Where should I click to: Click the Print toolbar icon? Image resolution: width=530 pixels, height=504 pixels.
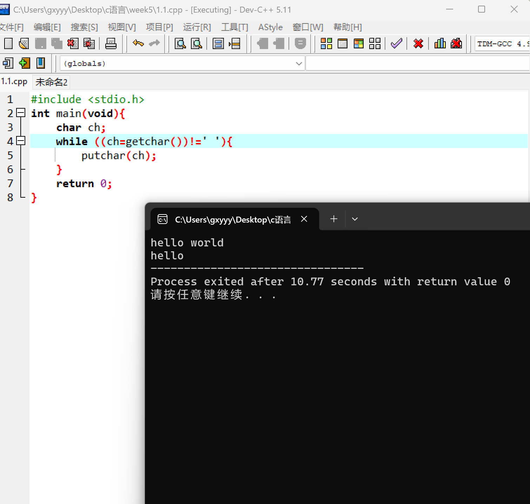point(111,44)
